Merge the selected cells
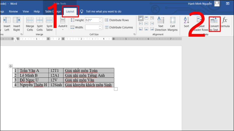234x131 pixels. pyautogui.click(x=30, y=24)
